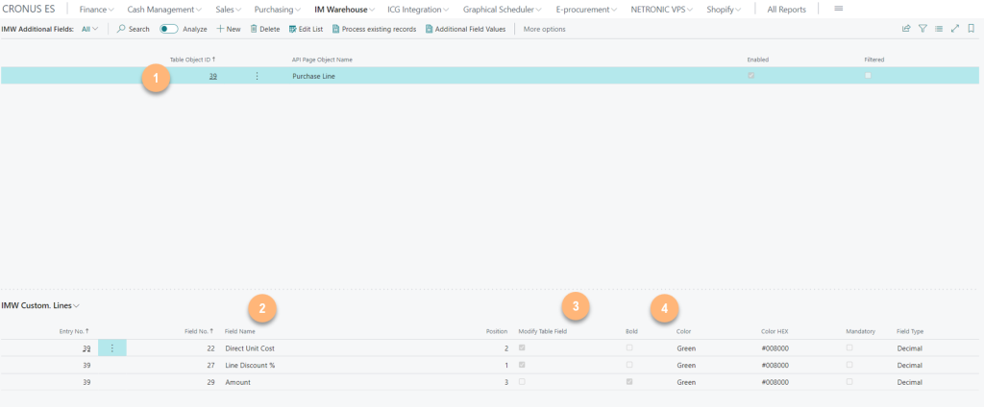Open the Table Object ID 39 link
984x407 pixels.
[213, 76]
